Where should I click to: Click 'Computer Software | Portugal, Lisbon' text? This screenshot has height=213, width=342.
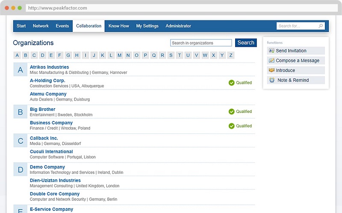tap(62, 157)
